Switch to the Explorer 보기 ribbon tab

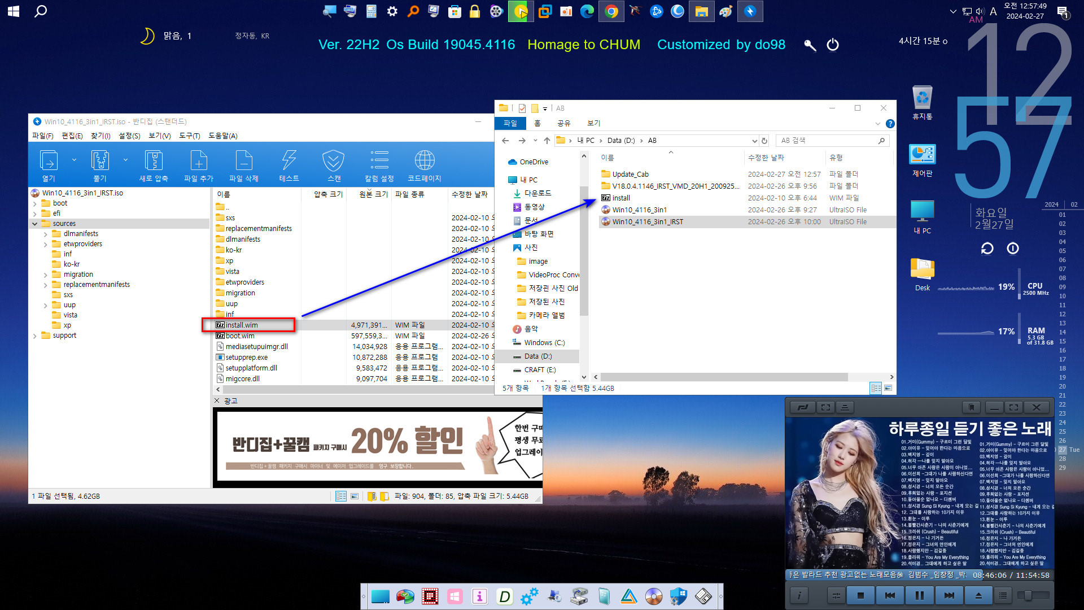[x=593, y=123]
